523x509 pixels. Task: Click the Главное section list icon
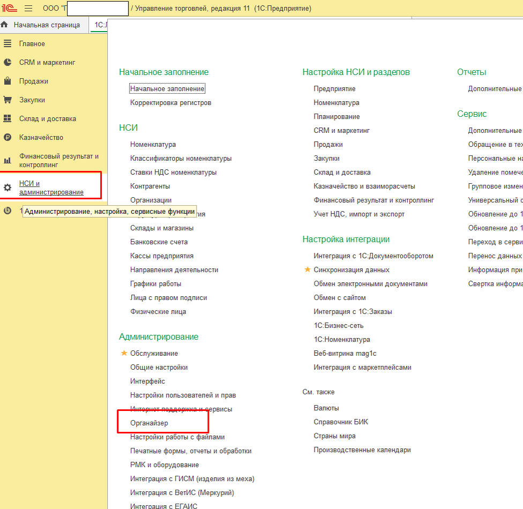8,44
